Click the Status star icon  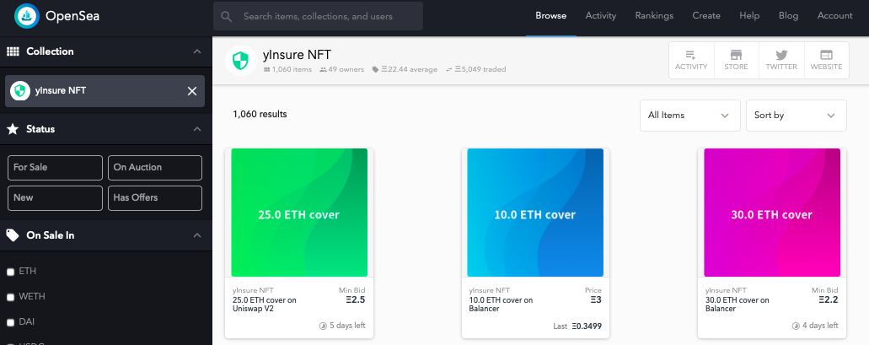click(13, 129)
